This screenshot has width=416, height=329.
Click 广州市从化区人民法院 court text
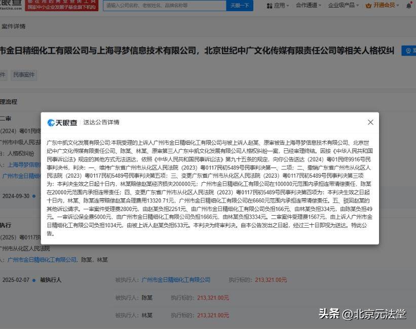(x=25, y=249)
